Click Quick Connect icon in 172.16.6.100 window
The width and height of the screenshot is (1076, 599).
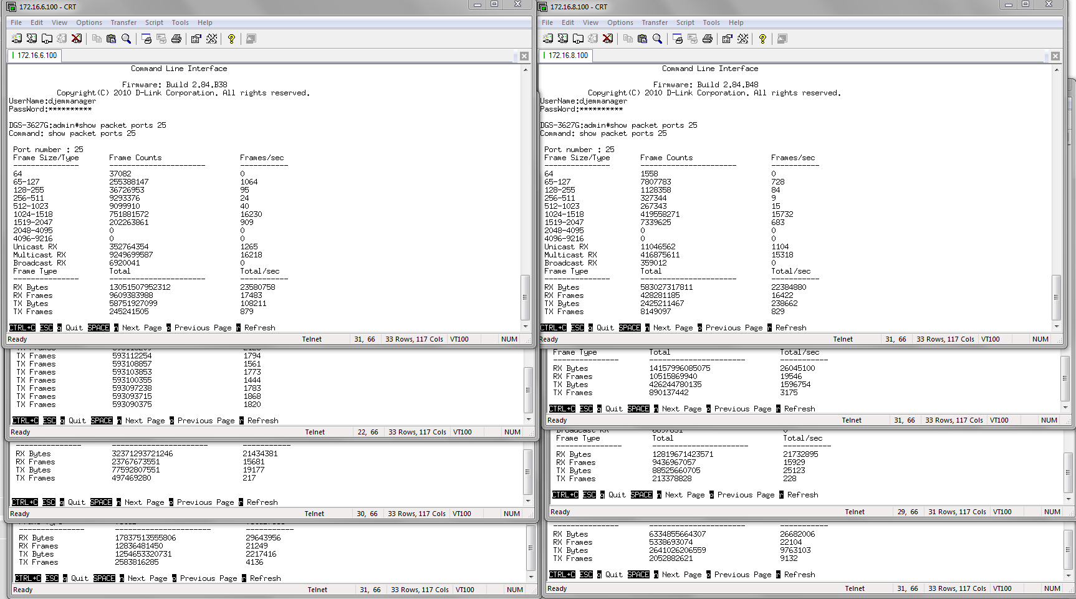(x=32, y=39)
